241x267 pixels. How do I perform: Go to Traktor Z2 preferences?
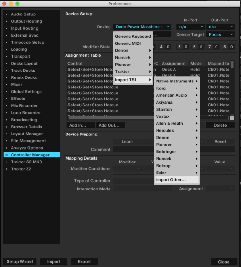(x=21, y=169)
